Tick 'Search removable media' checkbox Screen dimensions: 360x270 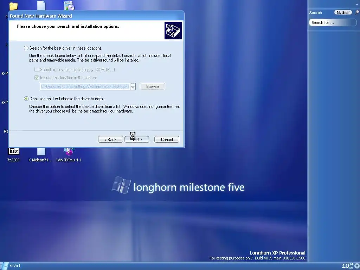tap(37, 69)
